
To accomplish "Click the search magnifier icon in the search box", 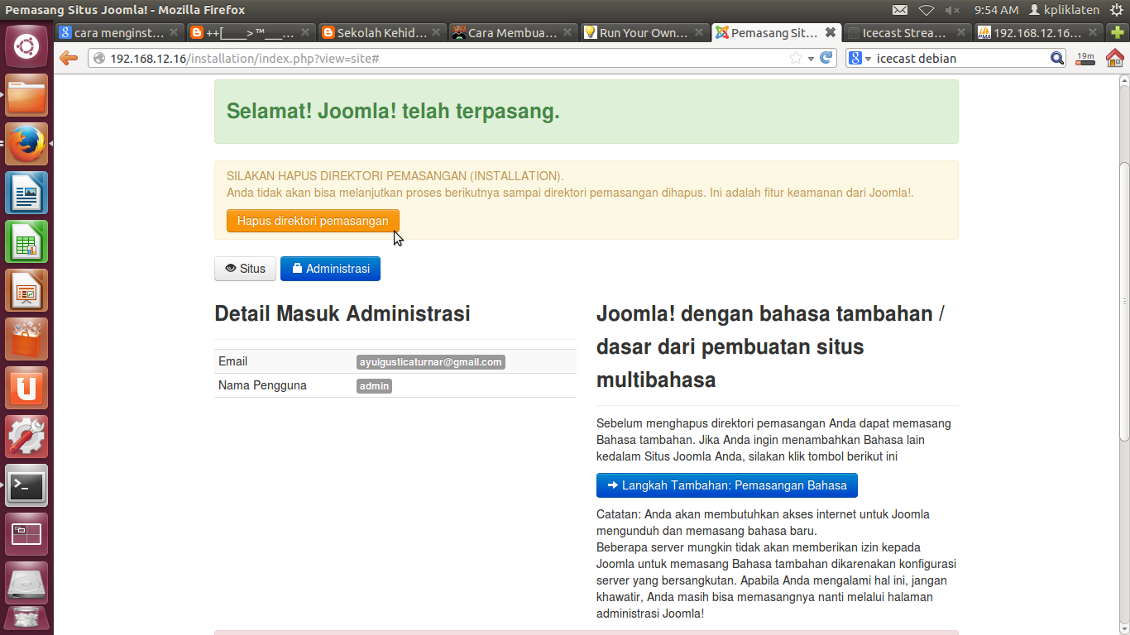I will pos(1057,58).
